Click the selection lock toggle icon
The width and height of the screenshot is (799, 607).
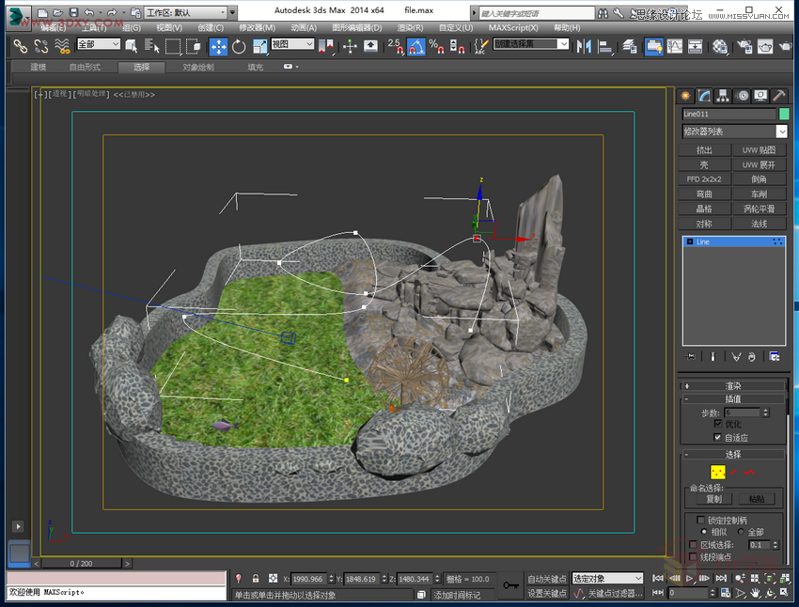[x=255, y=579]
